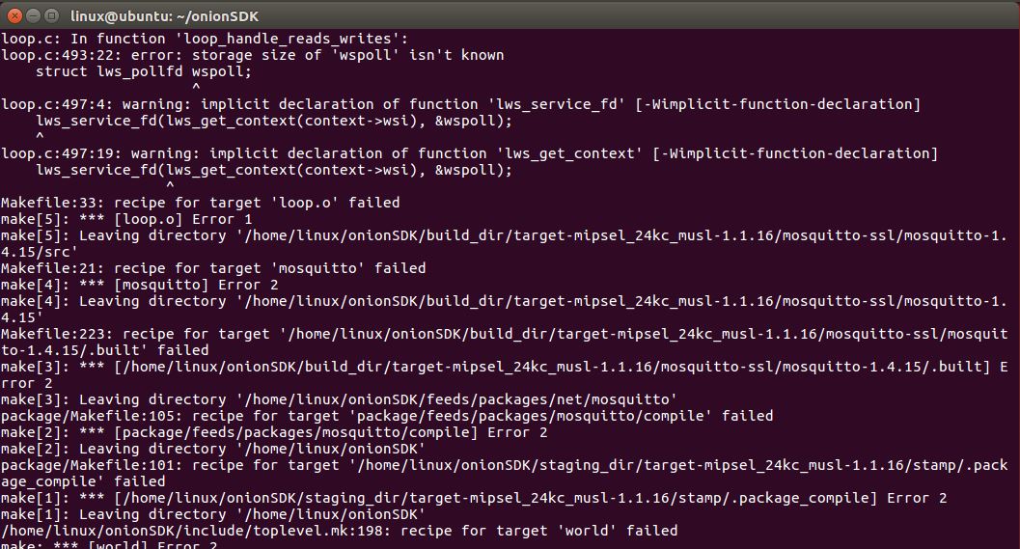Click the package/Makefile:101 recipe for target line

point(504,473)
